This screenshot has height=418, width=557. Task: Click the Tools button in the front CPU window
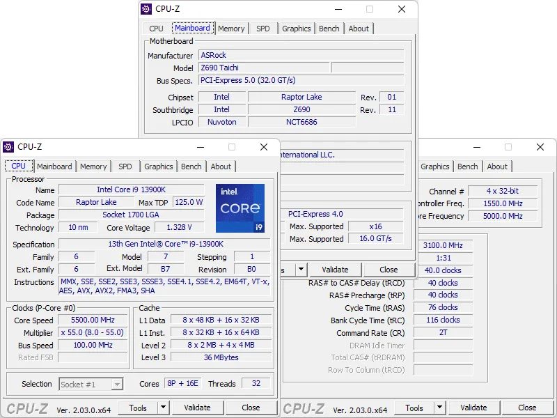(138, 408)
